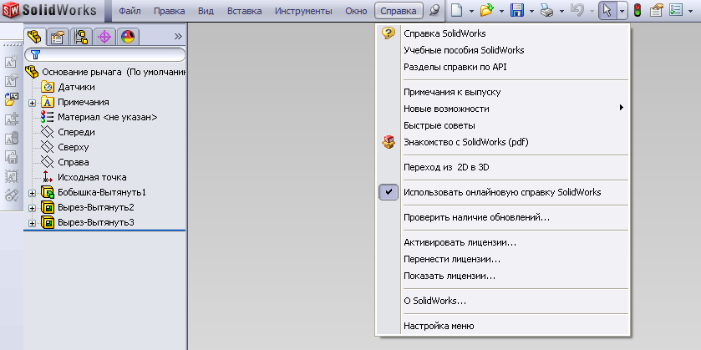This screenshot has width=701, height=350.
Task: Click the SolidWorks logo in the title bar
Action: tap(49, 10)
